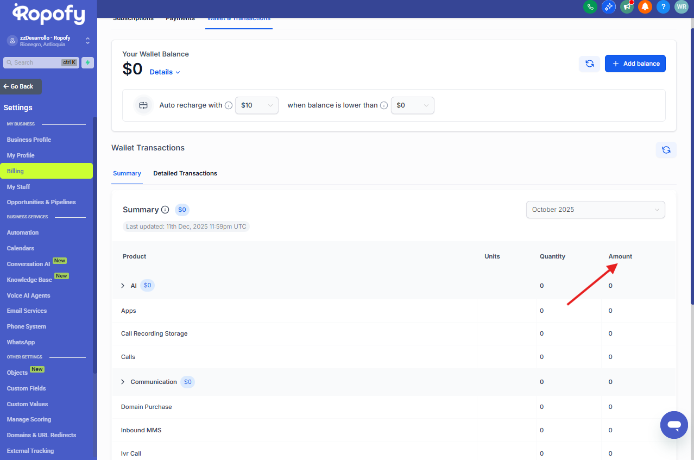
Task: Open the chat support widget bubble
Action: point(674,425)
